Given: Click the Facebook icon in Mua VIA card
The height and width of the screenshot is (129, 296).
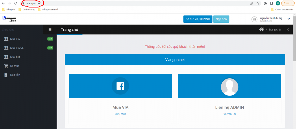Looking at the screenshot, I should pyautogui.click(x=120, y=86).
